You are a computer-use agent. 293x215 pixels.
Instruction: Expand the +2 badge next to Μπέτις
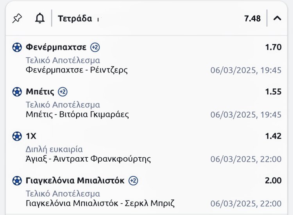coord(63,92)
